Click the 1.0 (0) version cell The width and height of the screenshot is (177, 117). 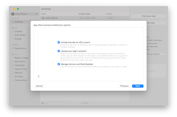tap(110, 18)
